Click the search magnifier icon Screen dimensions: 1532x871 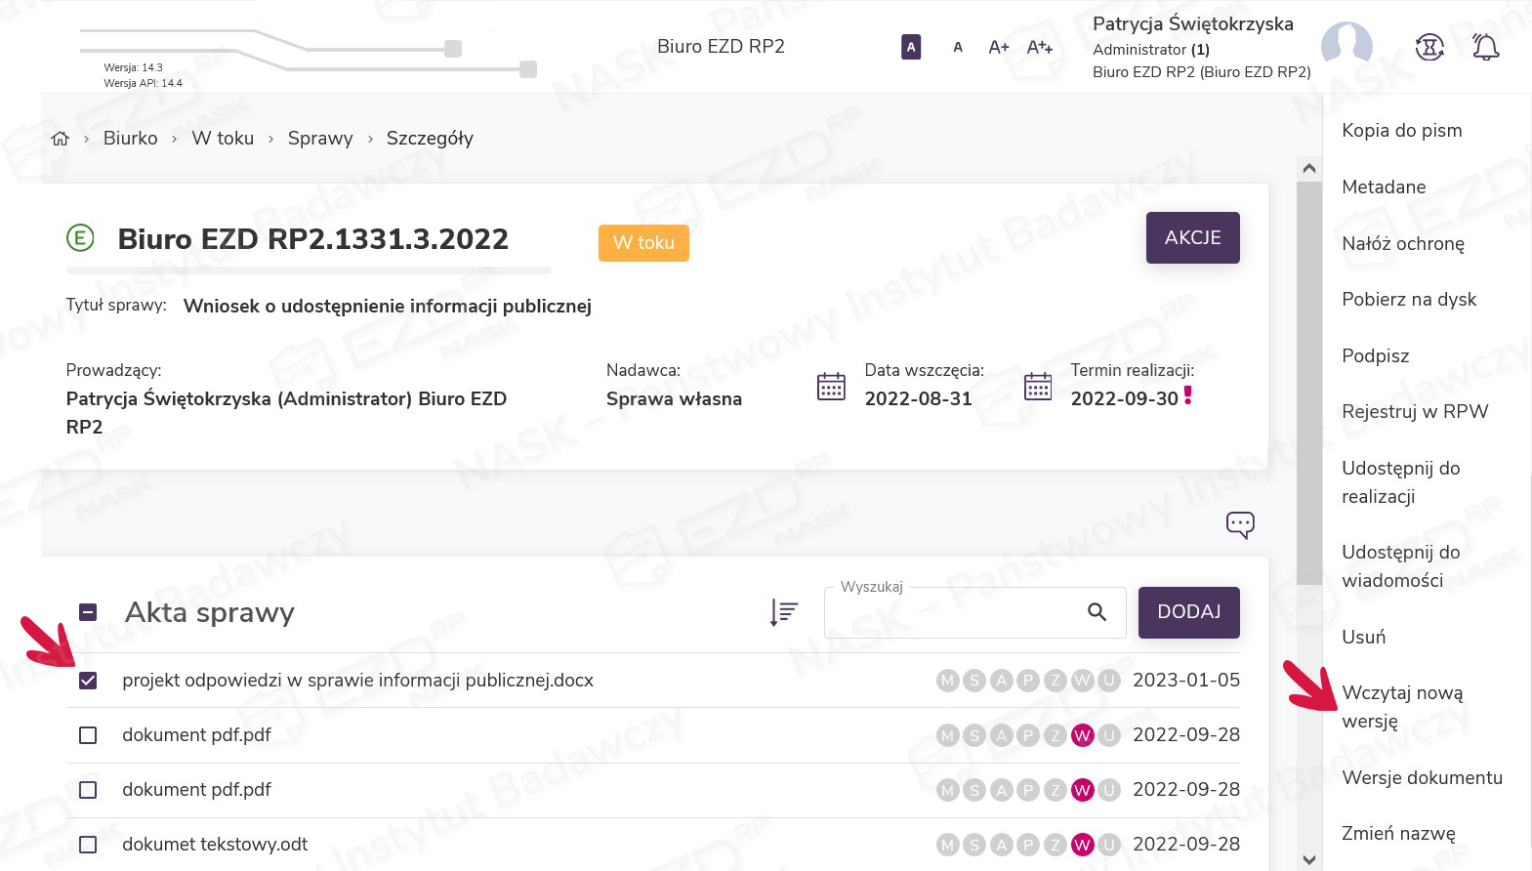(1097, 612)
